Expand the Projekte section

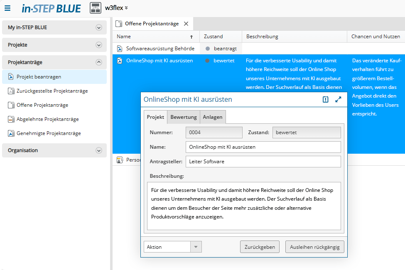[x=99, y=45]
